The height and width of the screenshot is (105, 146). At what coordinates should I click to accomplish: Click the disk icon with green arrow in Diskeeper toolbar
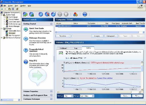[25, 14]
